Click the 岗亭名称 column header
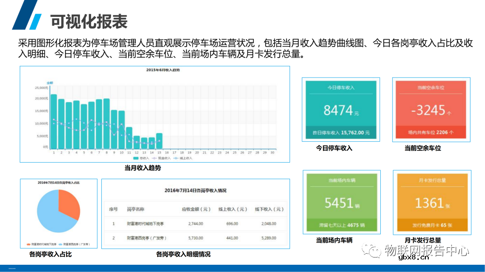Viewport: 485px width, 272px height. pyautogui.click(x=135, y=209)
